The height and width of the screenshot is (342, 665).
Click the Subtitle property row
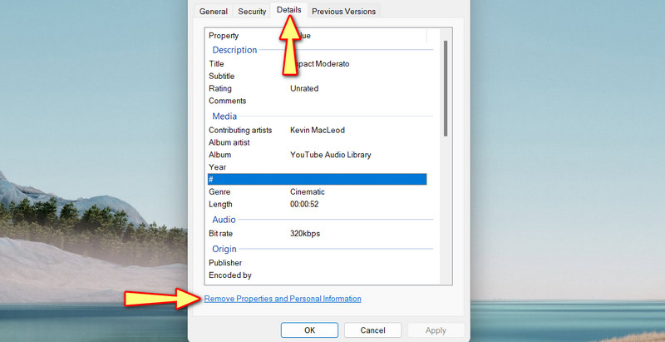(223, 76)
